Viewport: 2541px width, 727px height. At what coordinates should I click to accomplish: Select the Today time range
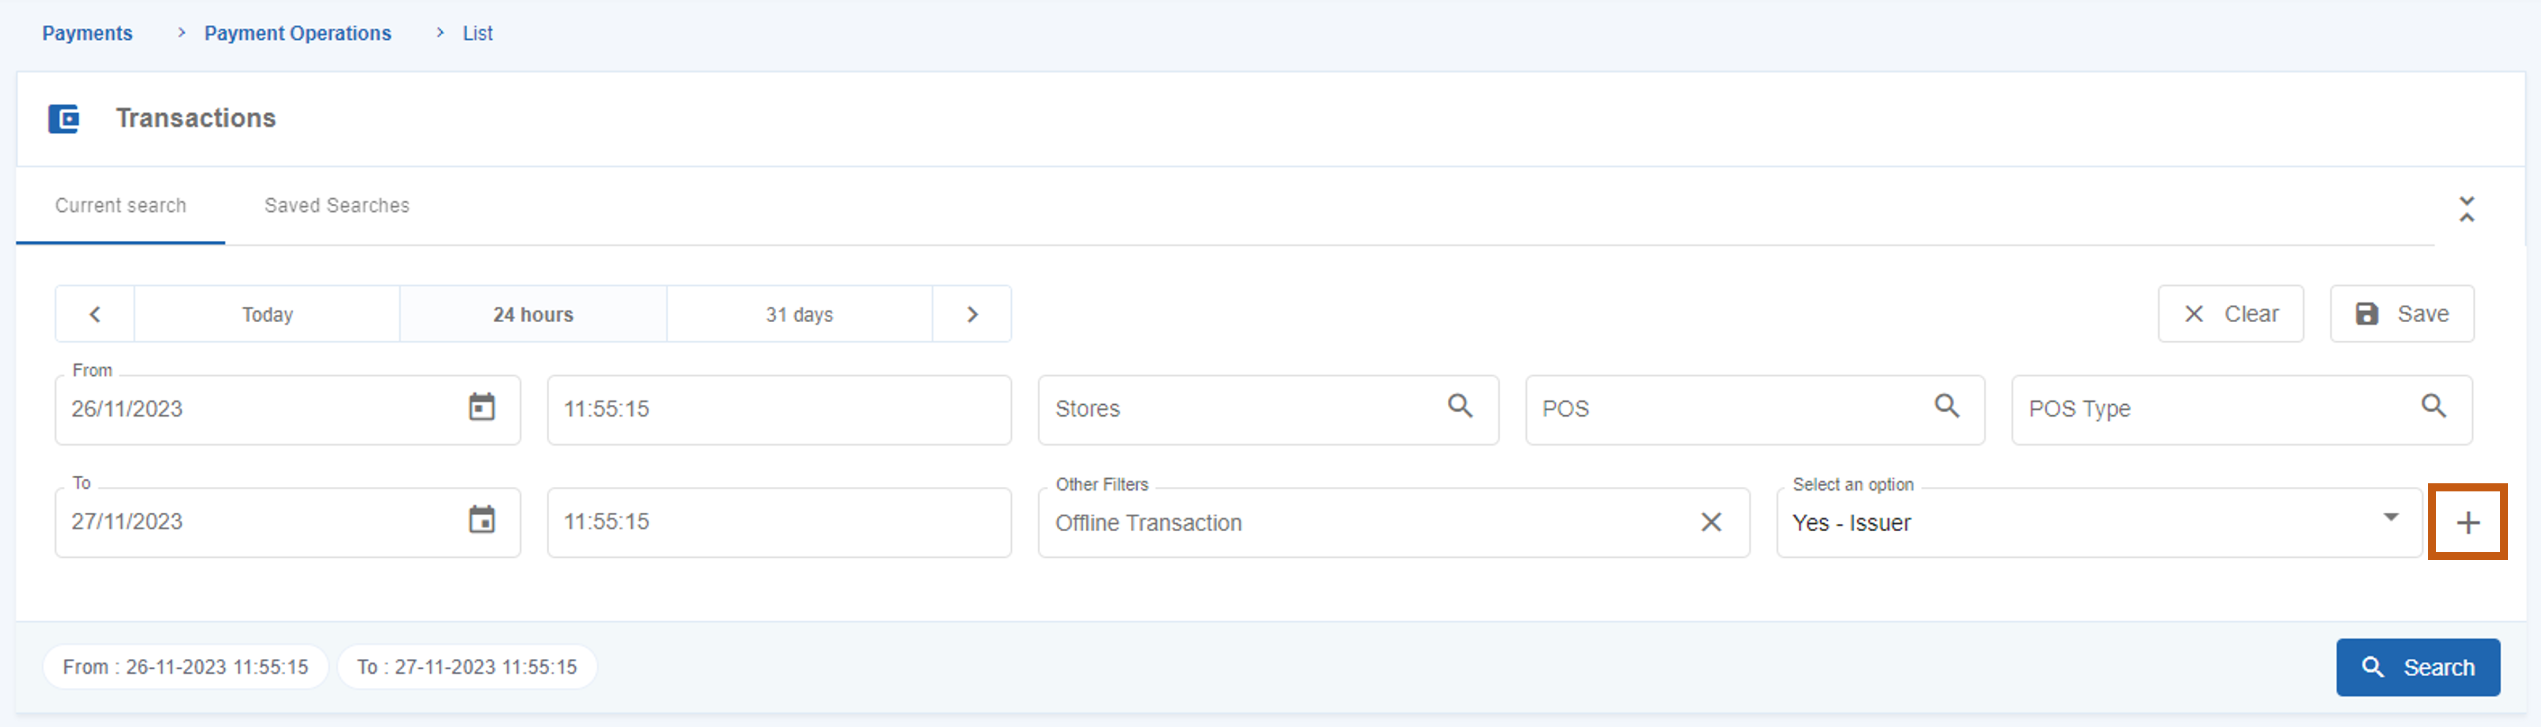(267, 314)
